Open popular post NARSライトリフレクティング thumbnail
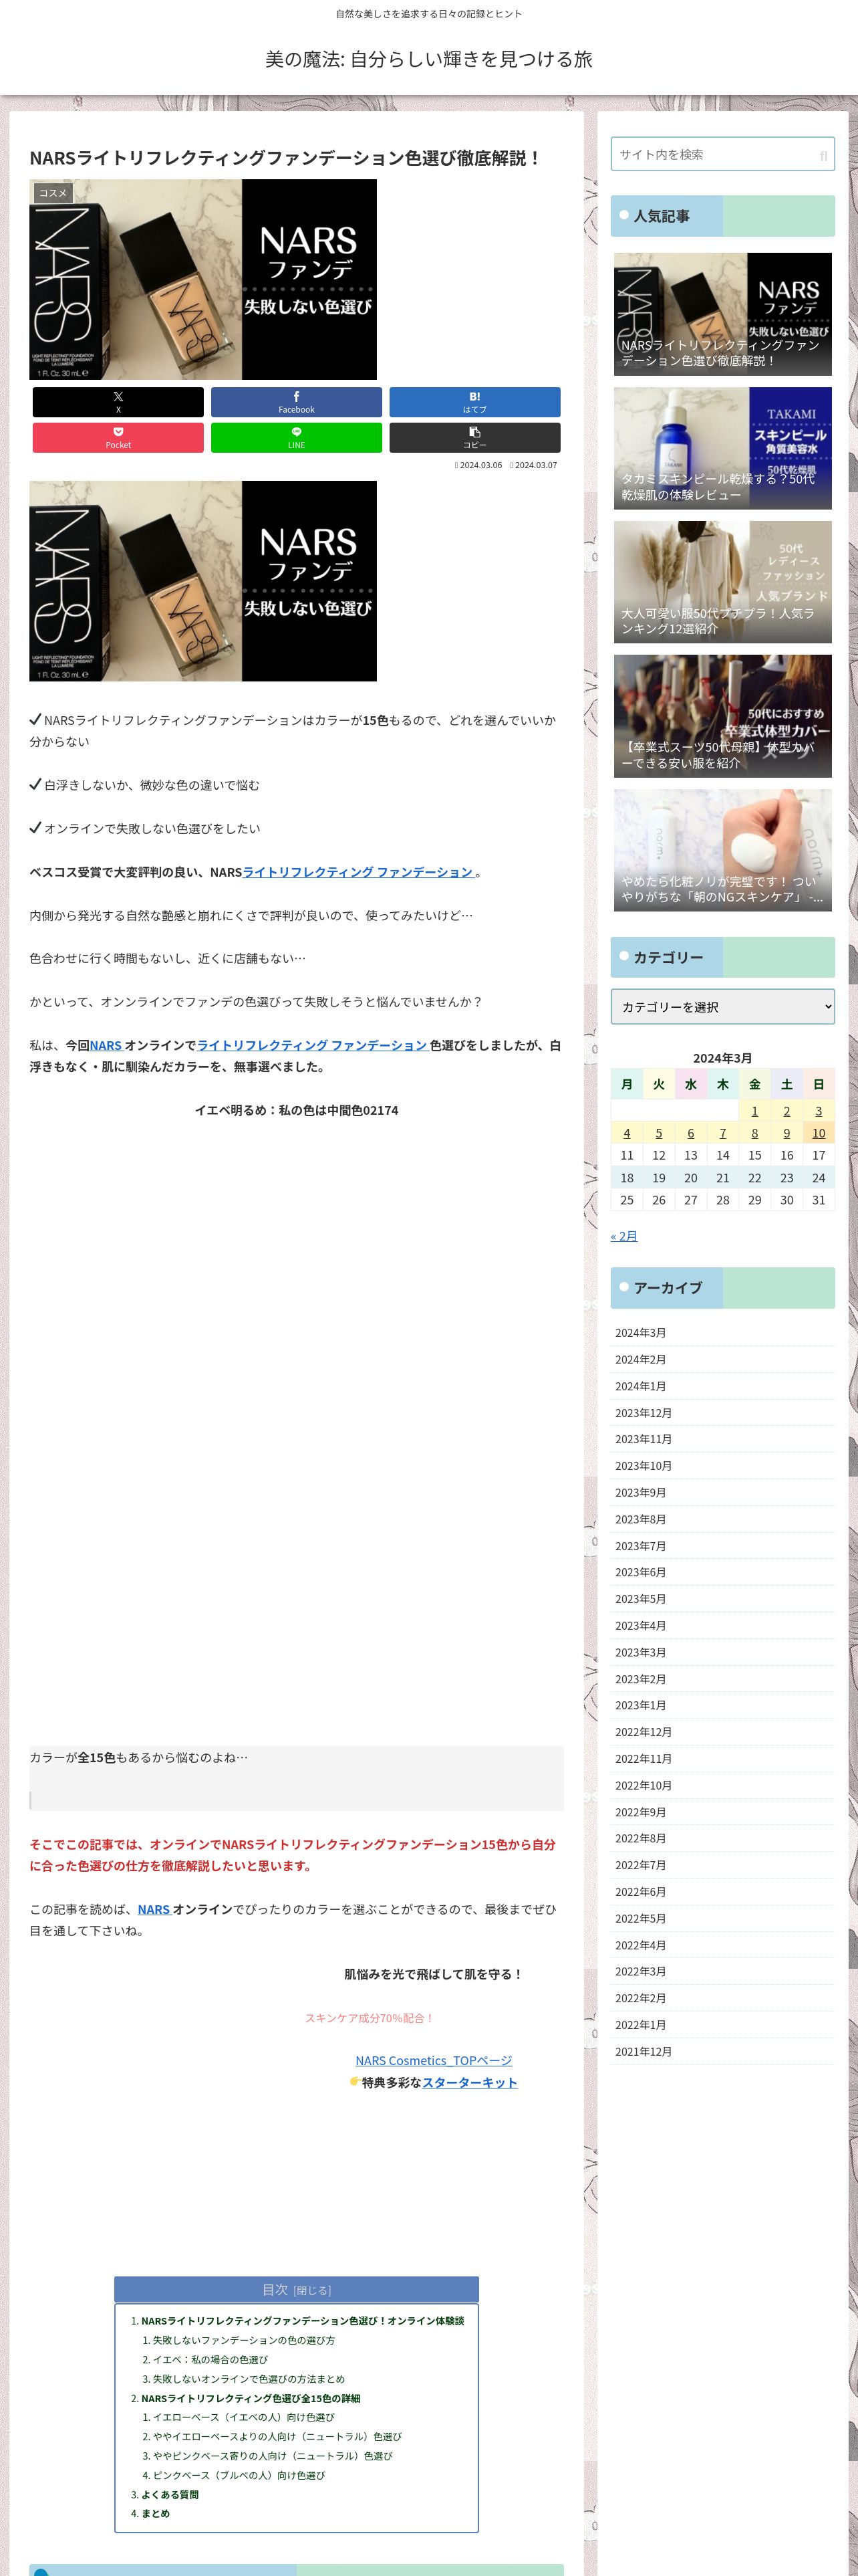The image size is (858, 2576). tap(722, 314)
